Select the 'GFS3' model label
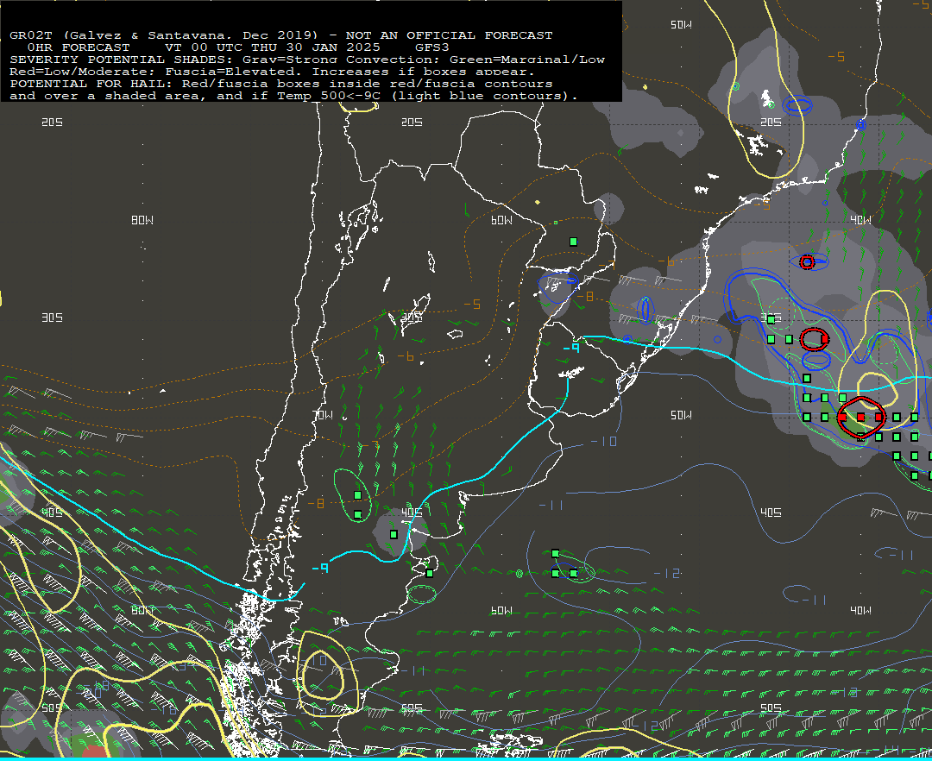Image resolution: width=932 pixels, height=761 pixels. tap(432, 47)
